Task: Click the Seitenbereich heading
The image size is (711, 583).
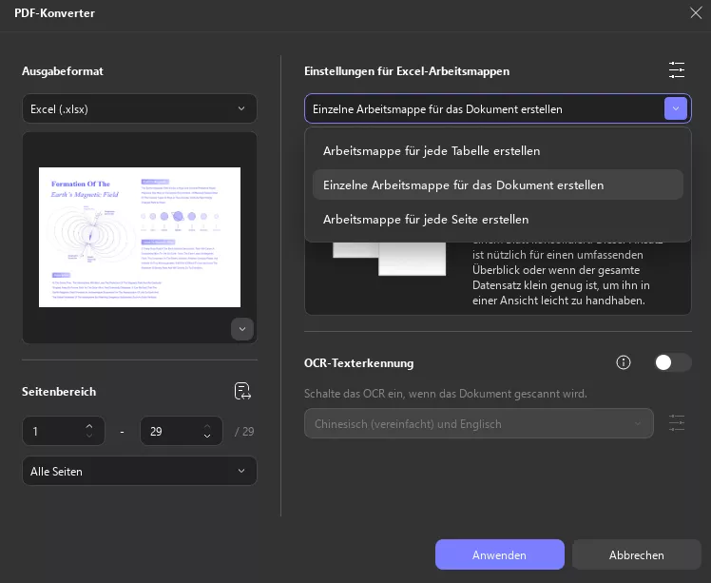Action: click(59, 392)
